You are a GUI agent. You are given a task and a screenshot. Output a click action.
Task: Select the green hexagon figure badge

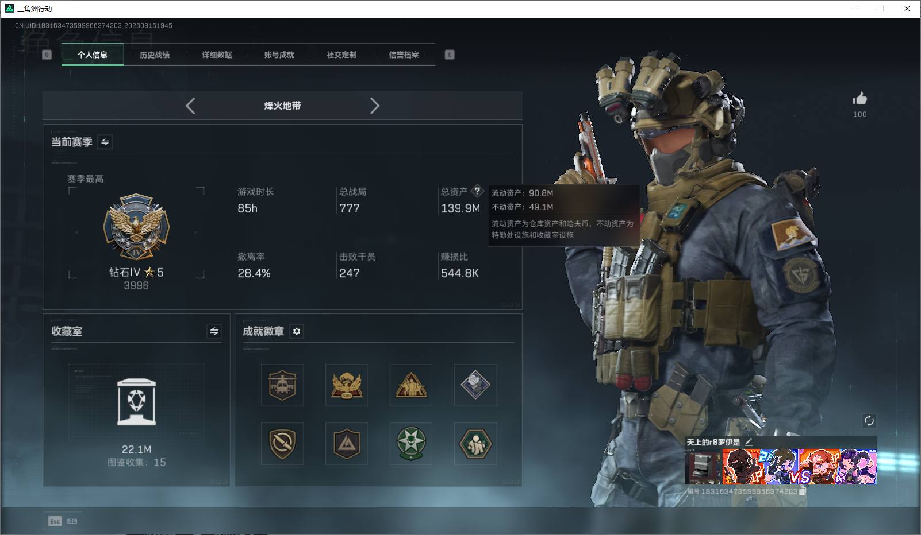475,444
